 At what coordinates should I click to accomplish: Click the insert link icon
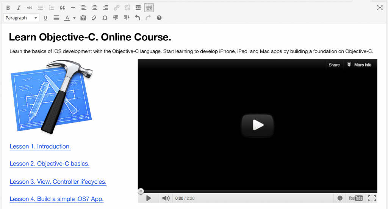tap(116, 8)
